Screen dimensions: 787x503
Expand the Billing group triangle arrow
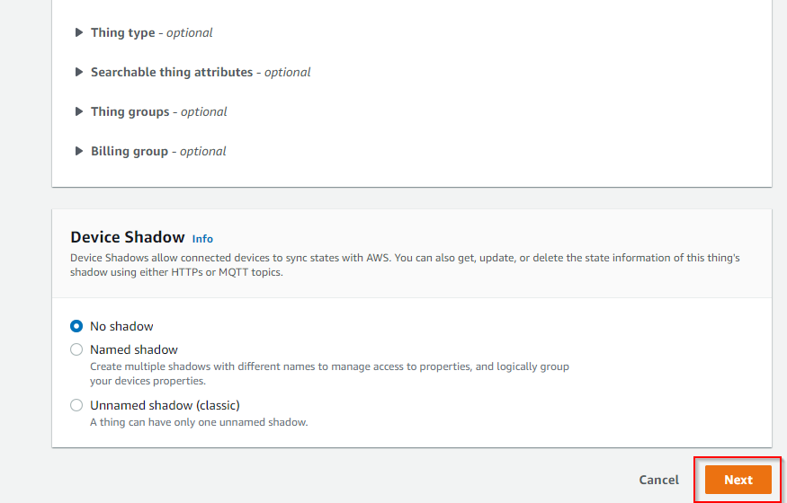(x=79, y=151)
